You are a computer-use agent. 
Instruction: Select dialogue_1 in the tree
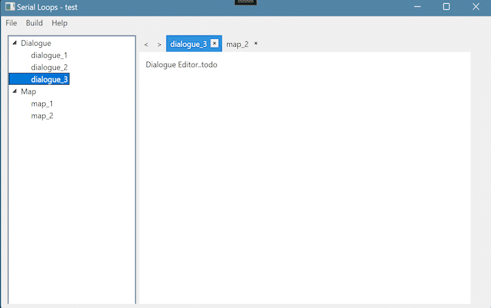tap(49, 55)
